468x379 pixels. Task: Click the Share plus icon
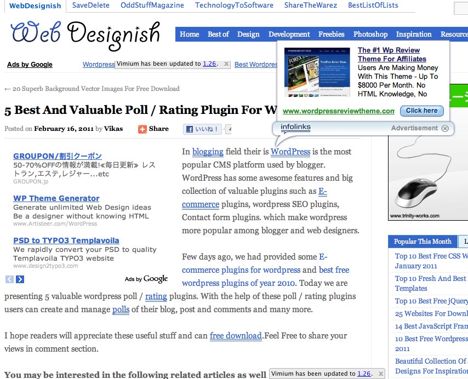(x=142, y=129)
